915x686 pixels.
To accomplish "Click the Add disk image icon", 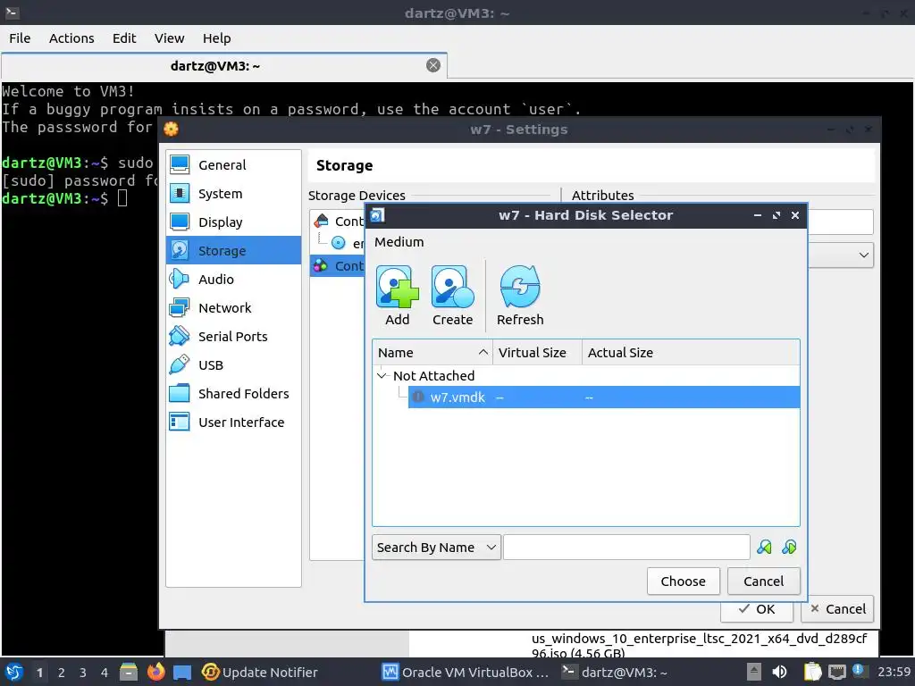I will click(397, 295).
